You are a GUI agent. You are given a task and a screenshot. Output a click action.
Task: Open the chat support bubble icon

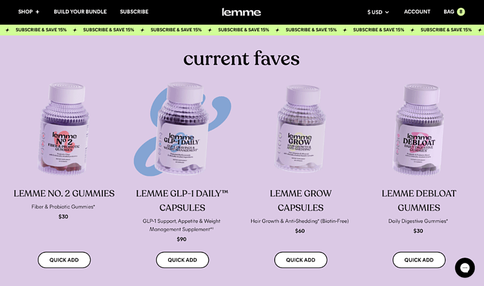pyautogui.click(x=465, y=268)
